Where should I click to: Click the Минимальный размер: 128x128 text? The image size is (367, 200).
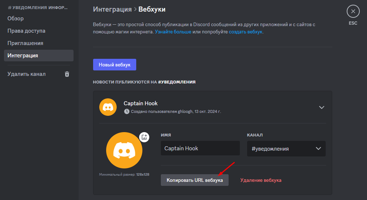click(124, 175)
